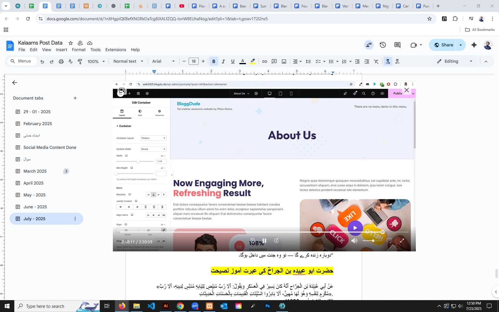Open the Format menu
Viewport: 499px width, 312px height.
pyautogui.click(x=79, y=50)
